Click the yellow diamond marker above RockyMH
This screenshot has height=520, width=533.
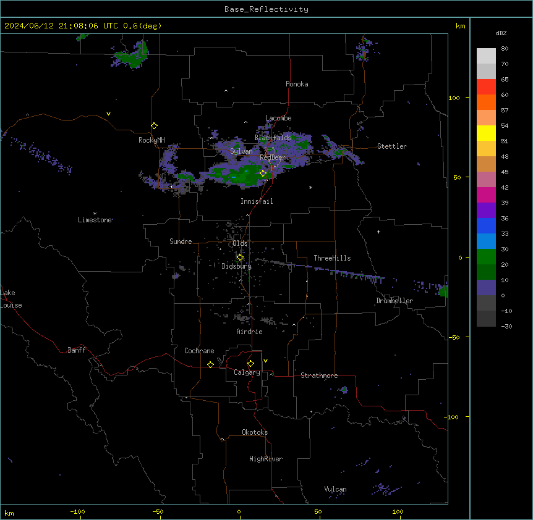click(x=154, y=125)
